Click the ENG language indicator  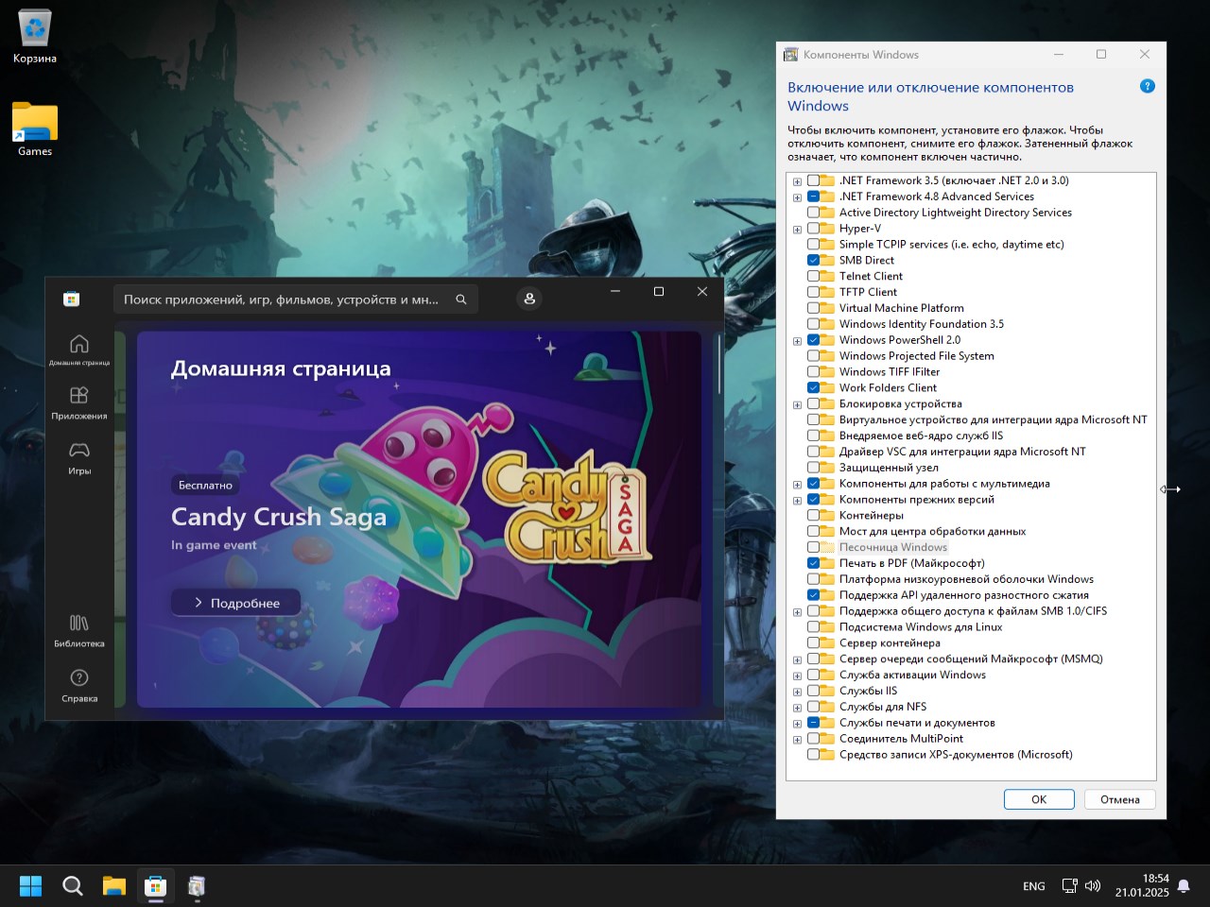[1034, 886]
